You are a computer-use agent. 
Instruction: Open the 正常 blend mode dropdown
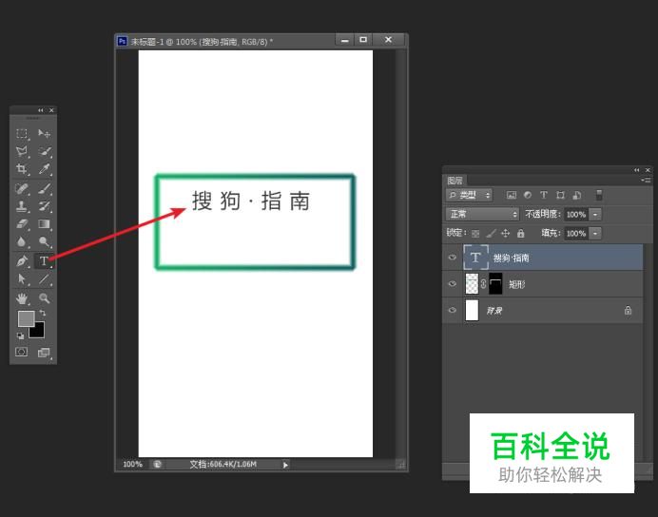pos(483,214)
